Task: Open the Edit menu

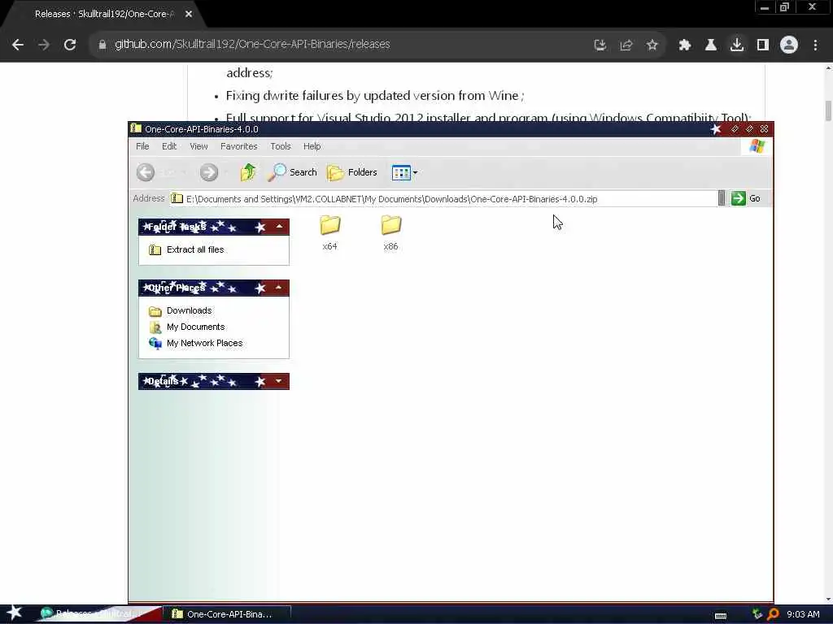Action: click(169, 146)
